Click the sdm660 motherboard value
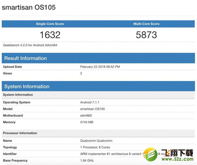Viewport: 197px width, 165px height. click(x=86, y=116)
